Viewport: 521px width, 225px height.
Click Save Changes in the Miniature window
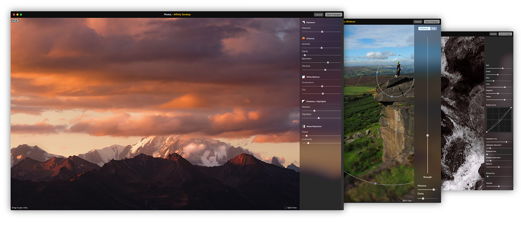[x=432, y=22]
